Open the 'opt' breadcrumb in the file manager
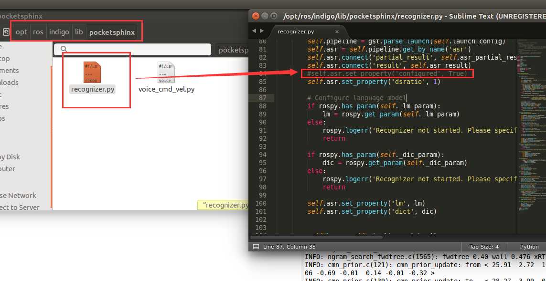 tap(21, 32)
